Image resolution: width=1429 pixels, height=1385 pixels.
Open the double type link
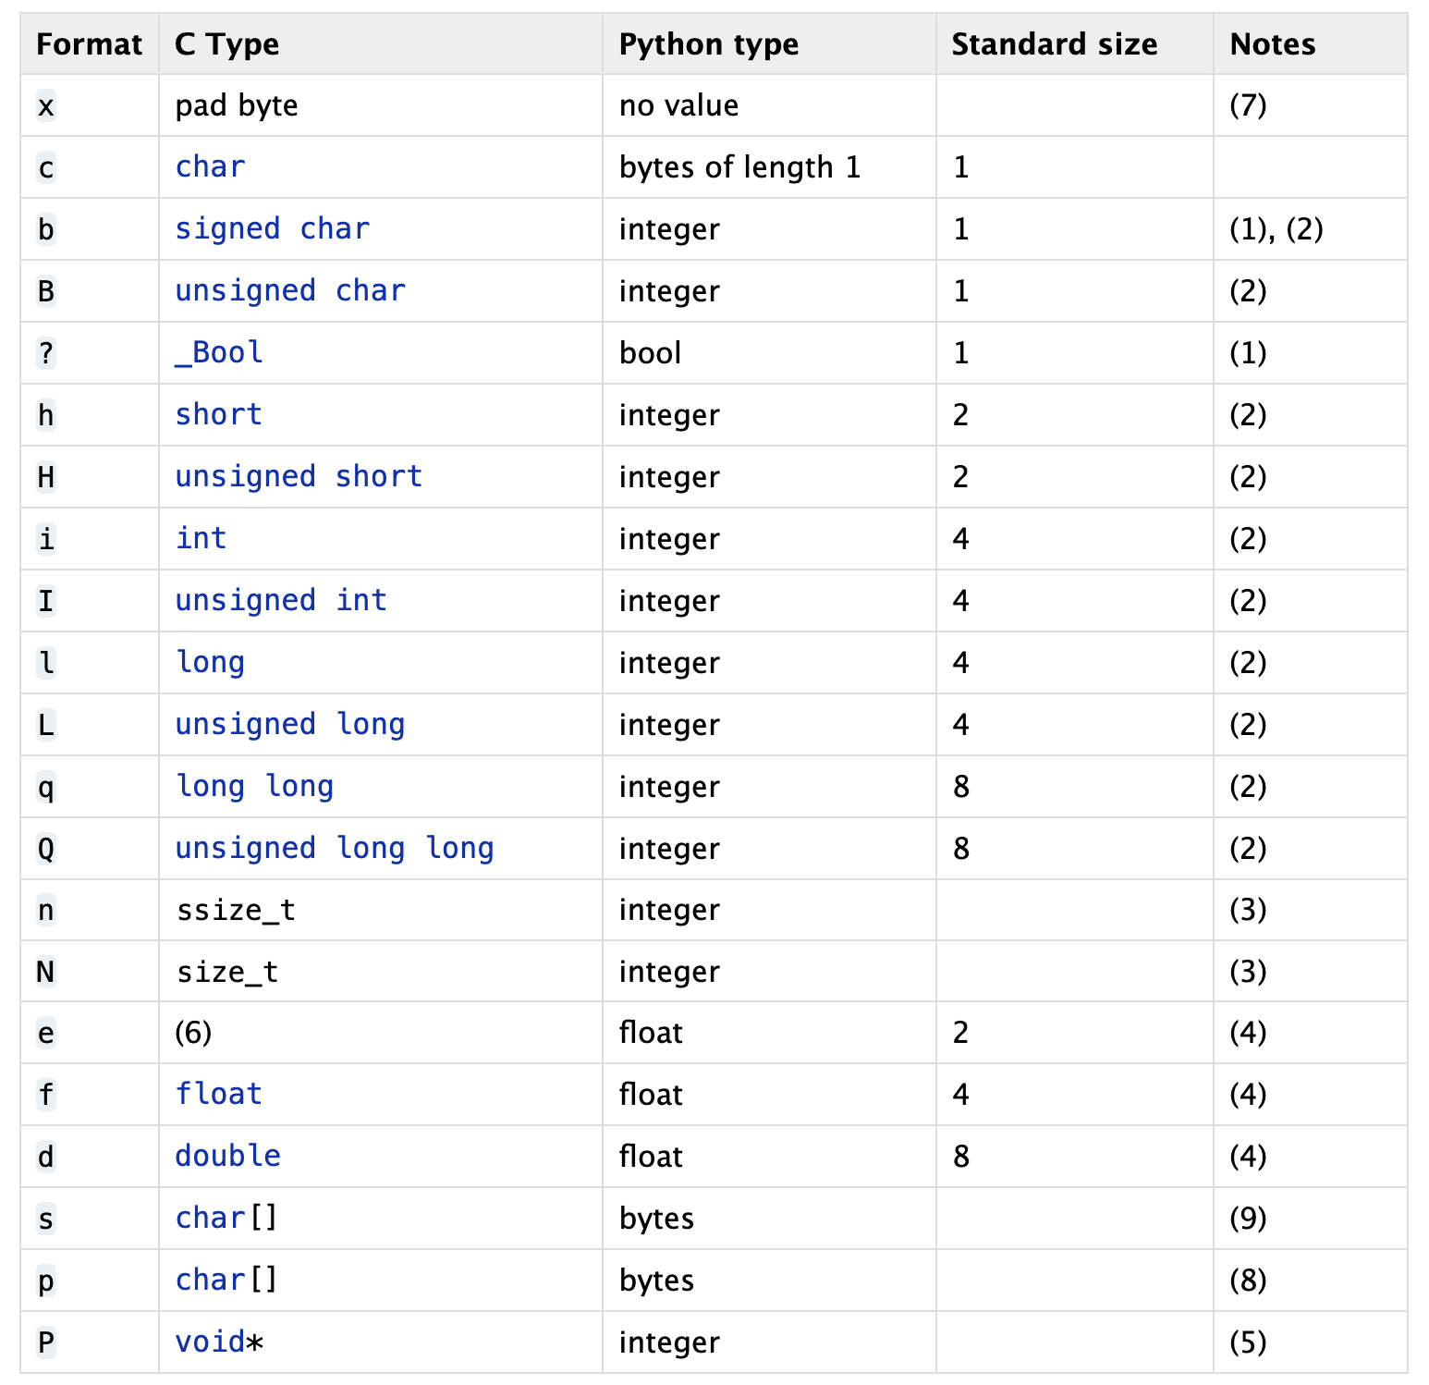pyautogui.click(x=228, y=1157)
